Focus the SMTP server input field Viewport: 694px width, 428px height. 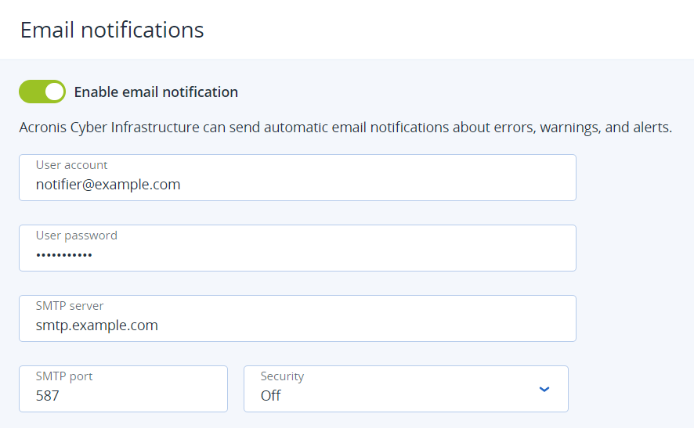[298, 318]
